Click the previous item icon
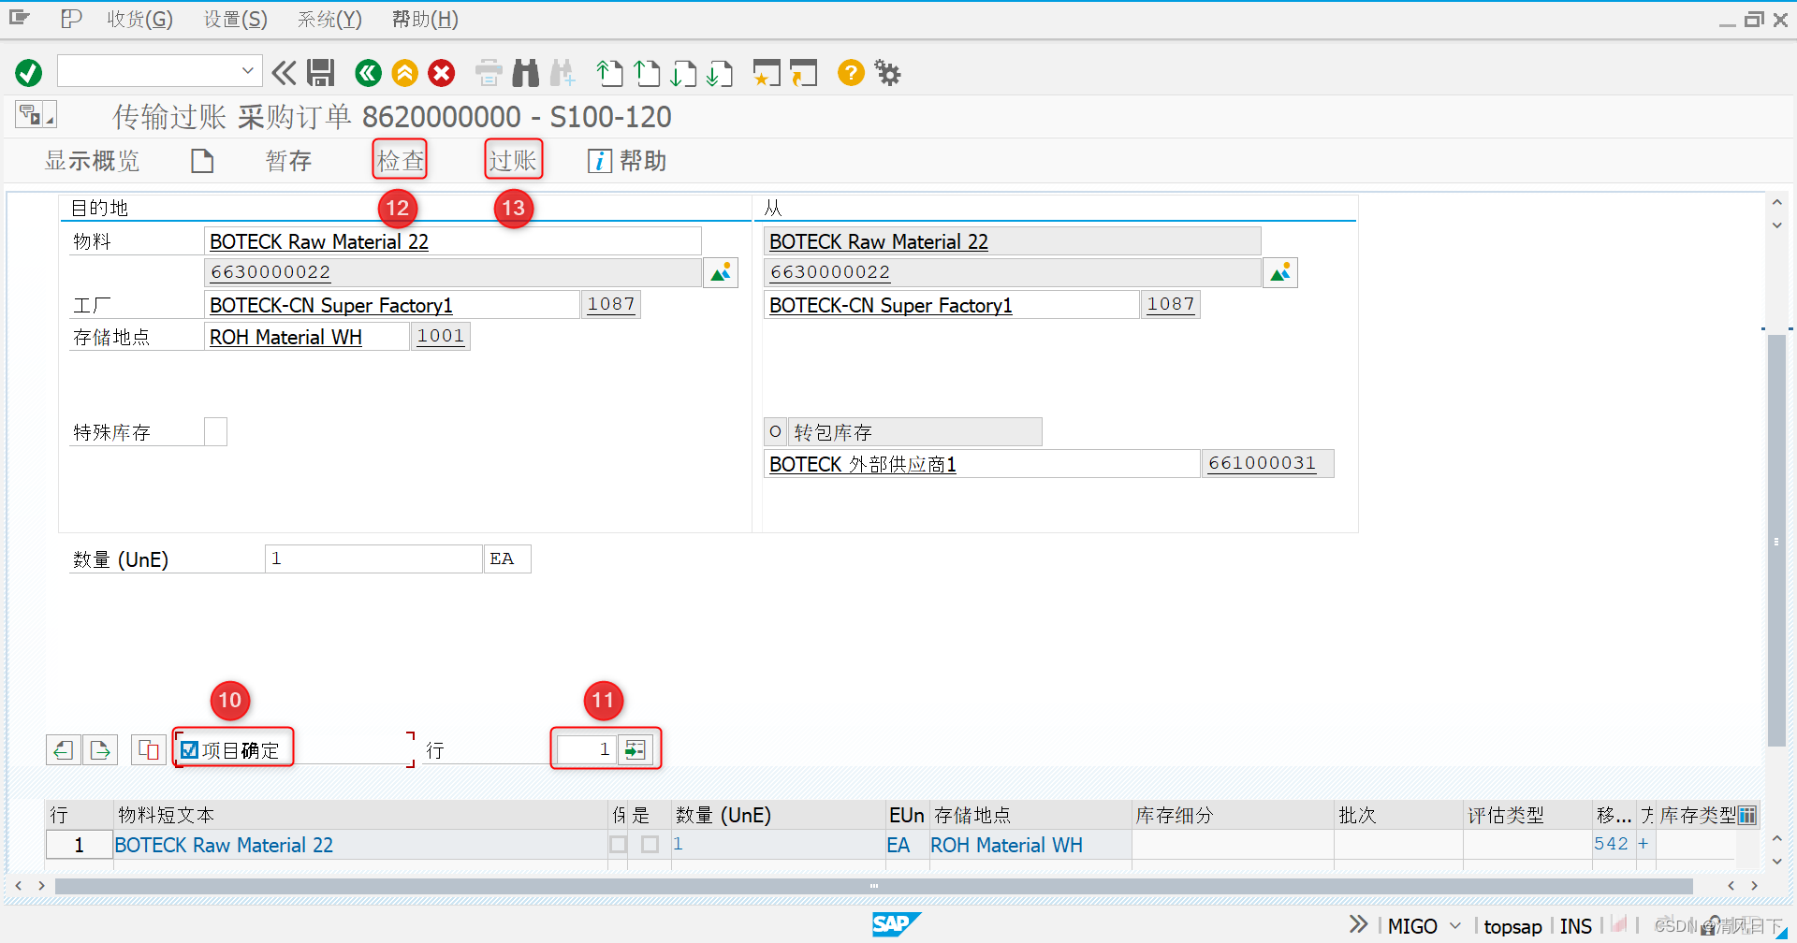 pyautogui.click(x=64, y=749)
